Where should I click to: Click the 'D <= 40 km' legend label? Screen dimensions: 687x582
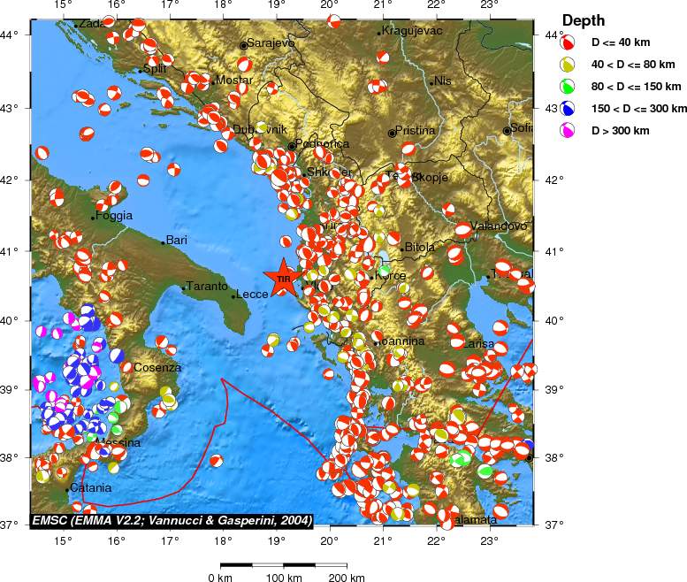621,42
